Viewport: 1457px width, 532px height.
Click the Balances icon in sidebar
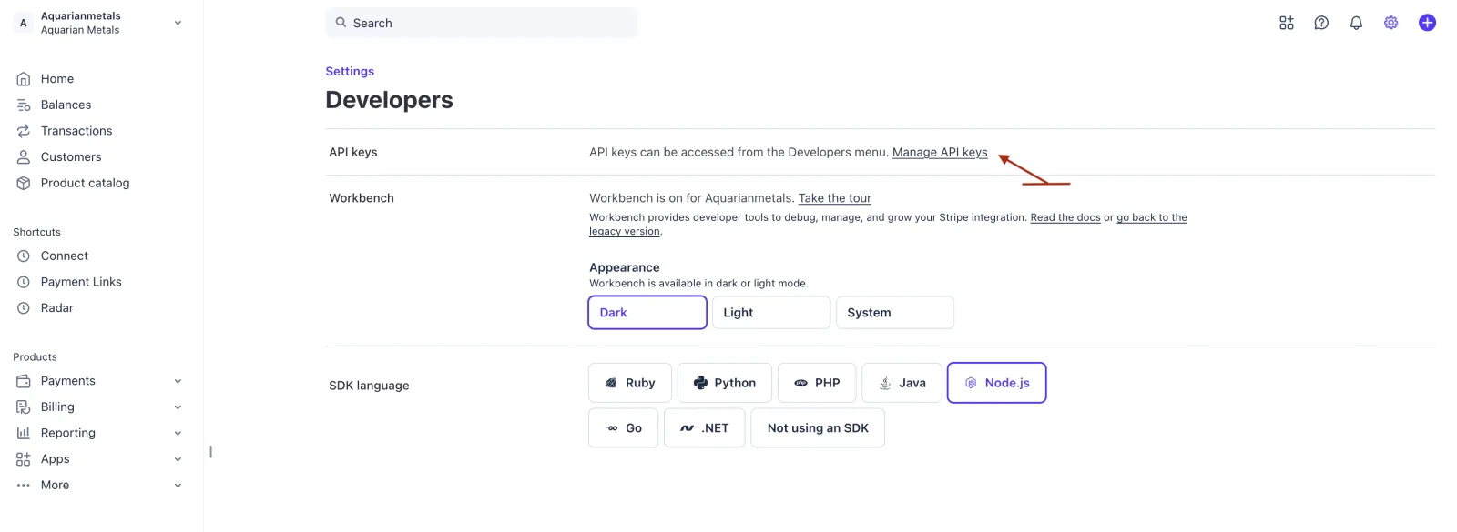24,105
